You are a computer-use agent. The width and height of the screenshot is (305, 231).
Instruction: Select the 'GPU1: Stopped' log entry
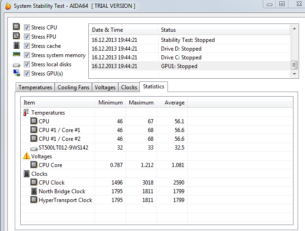pyautogui.click(x=190, y=66)
